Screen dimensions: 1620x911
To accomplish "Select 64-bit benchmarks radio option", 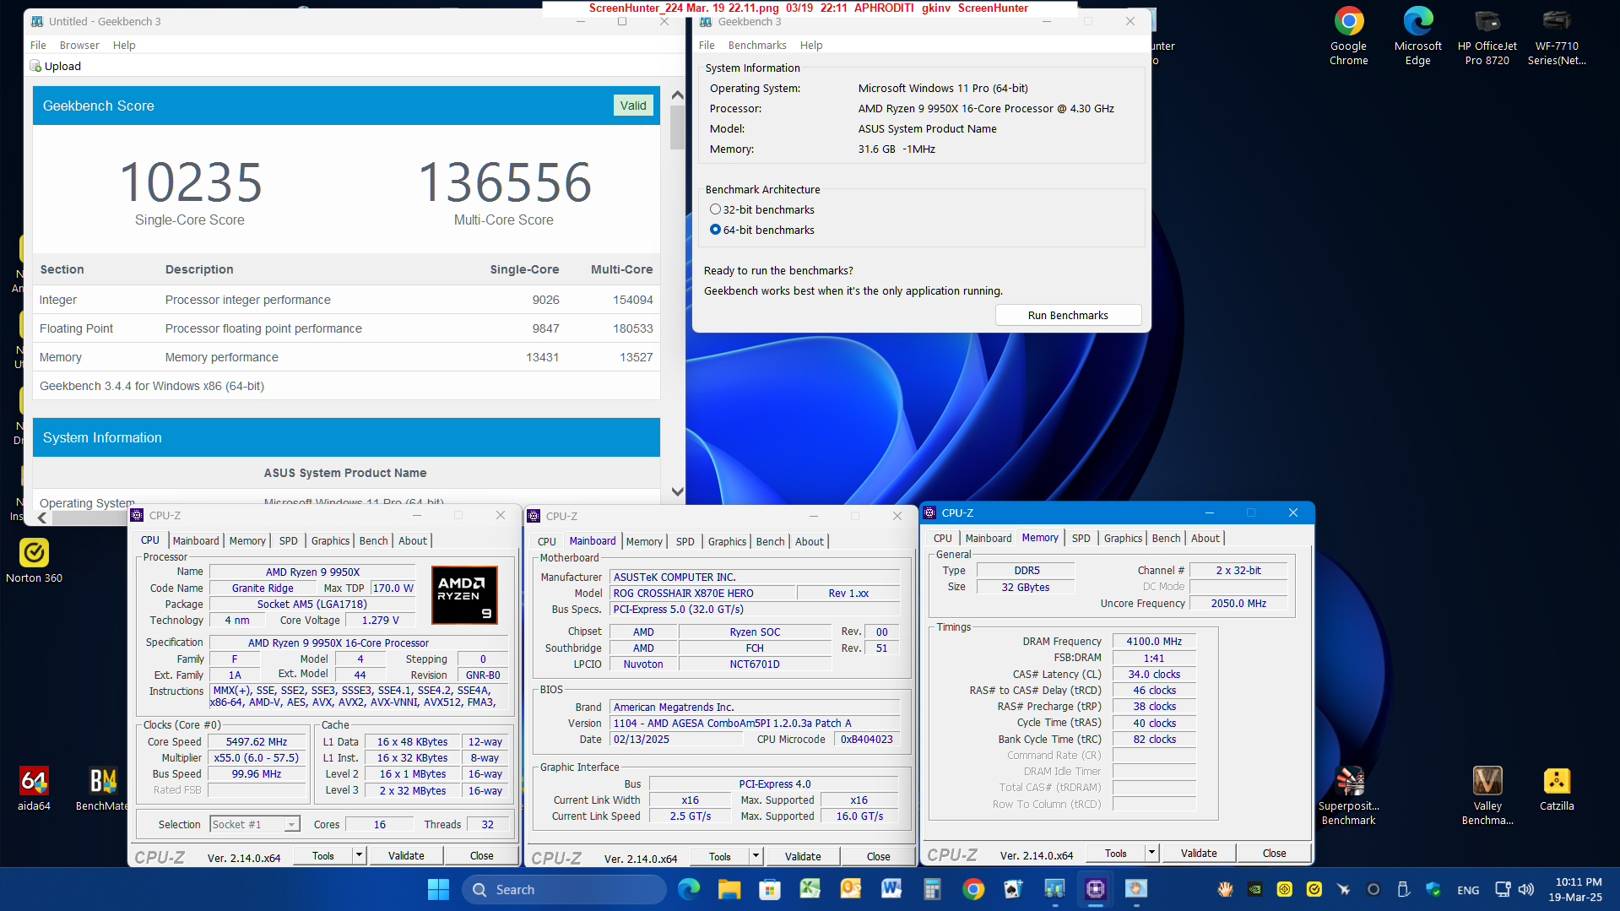I will [x=715, y=230].
